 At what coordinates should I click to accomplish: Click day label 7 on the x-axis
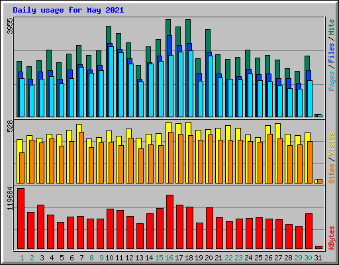tap(81, 258)
